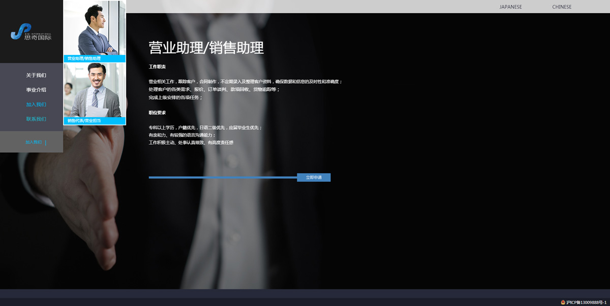Click the photo of the suited man in profile
The image size is (610, 306).
tap(95, 28)
